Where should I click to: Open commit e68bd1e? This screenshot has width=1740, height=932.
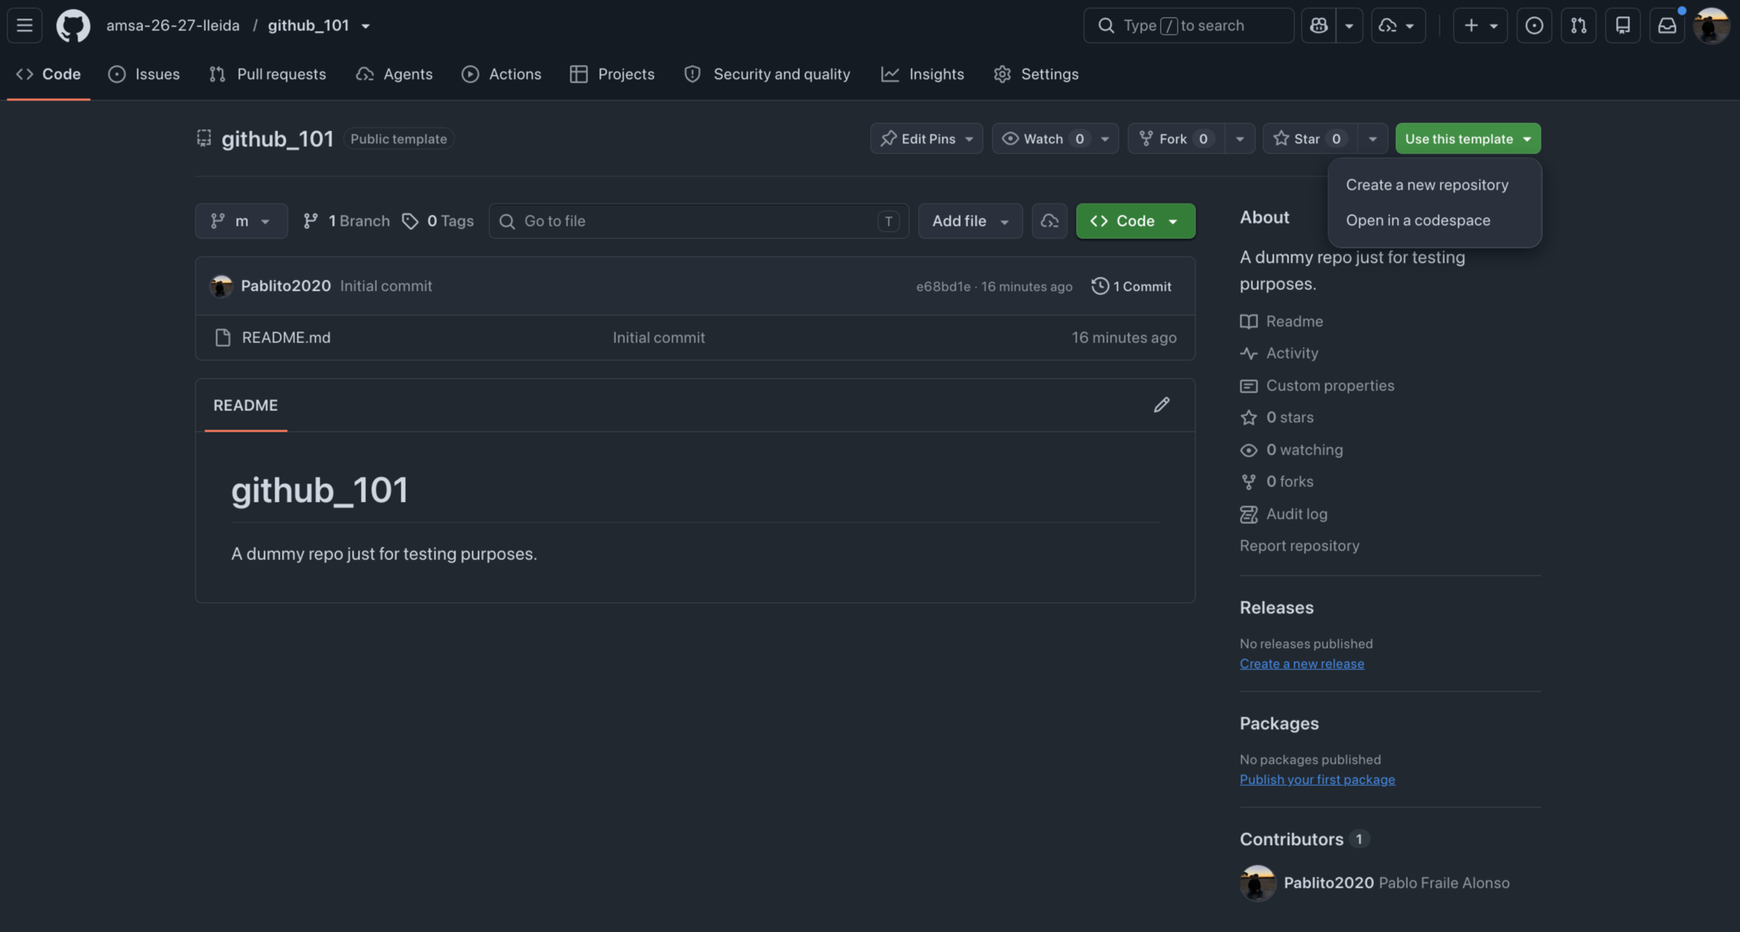(943, 286)
